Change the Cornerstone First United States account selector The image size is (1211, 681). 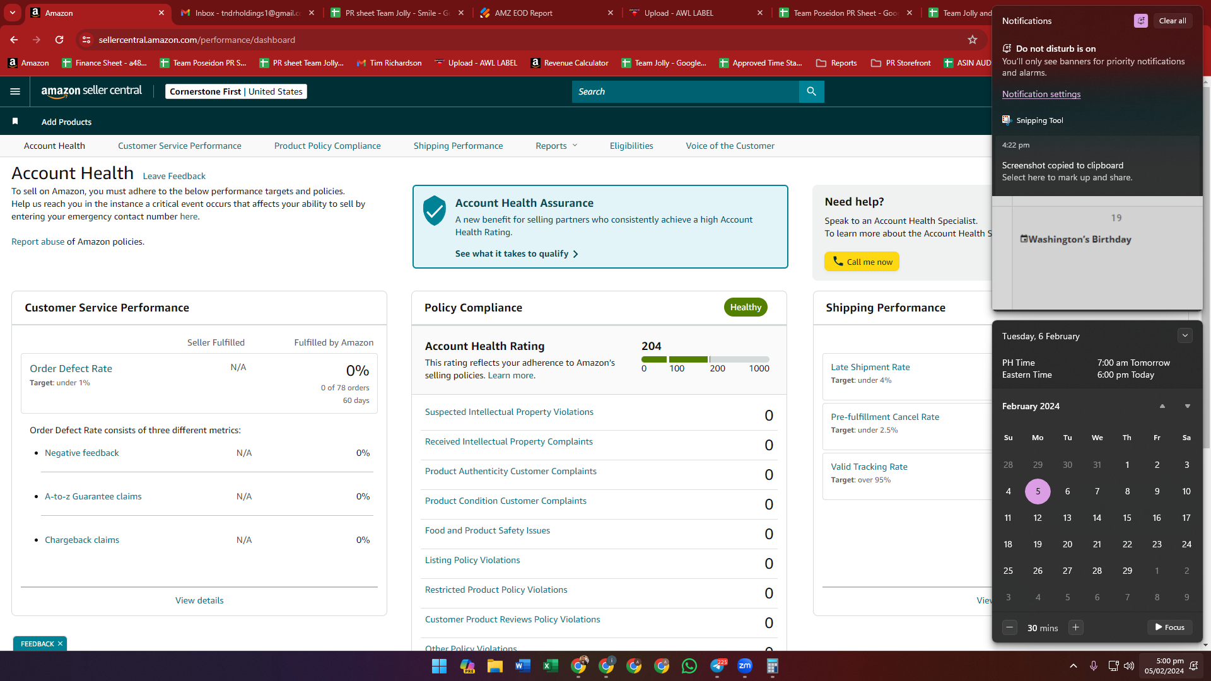pos(236,91)
